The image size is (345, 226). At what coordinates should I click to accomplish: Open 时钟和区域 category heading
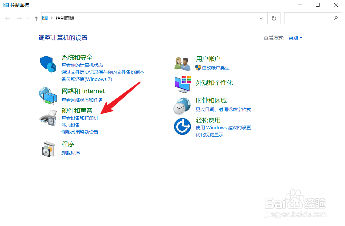(x=211, y=100)
